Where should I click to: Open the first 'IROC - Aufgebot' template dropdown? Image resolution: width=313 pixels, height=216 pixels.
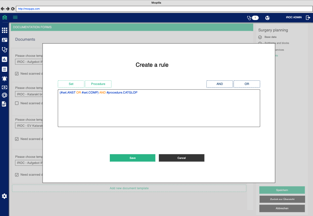29,62
